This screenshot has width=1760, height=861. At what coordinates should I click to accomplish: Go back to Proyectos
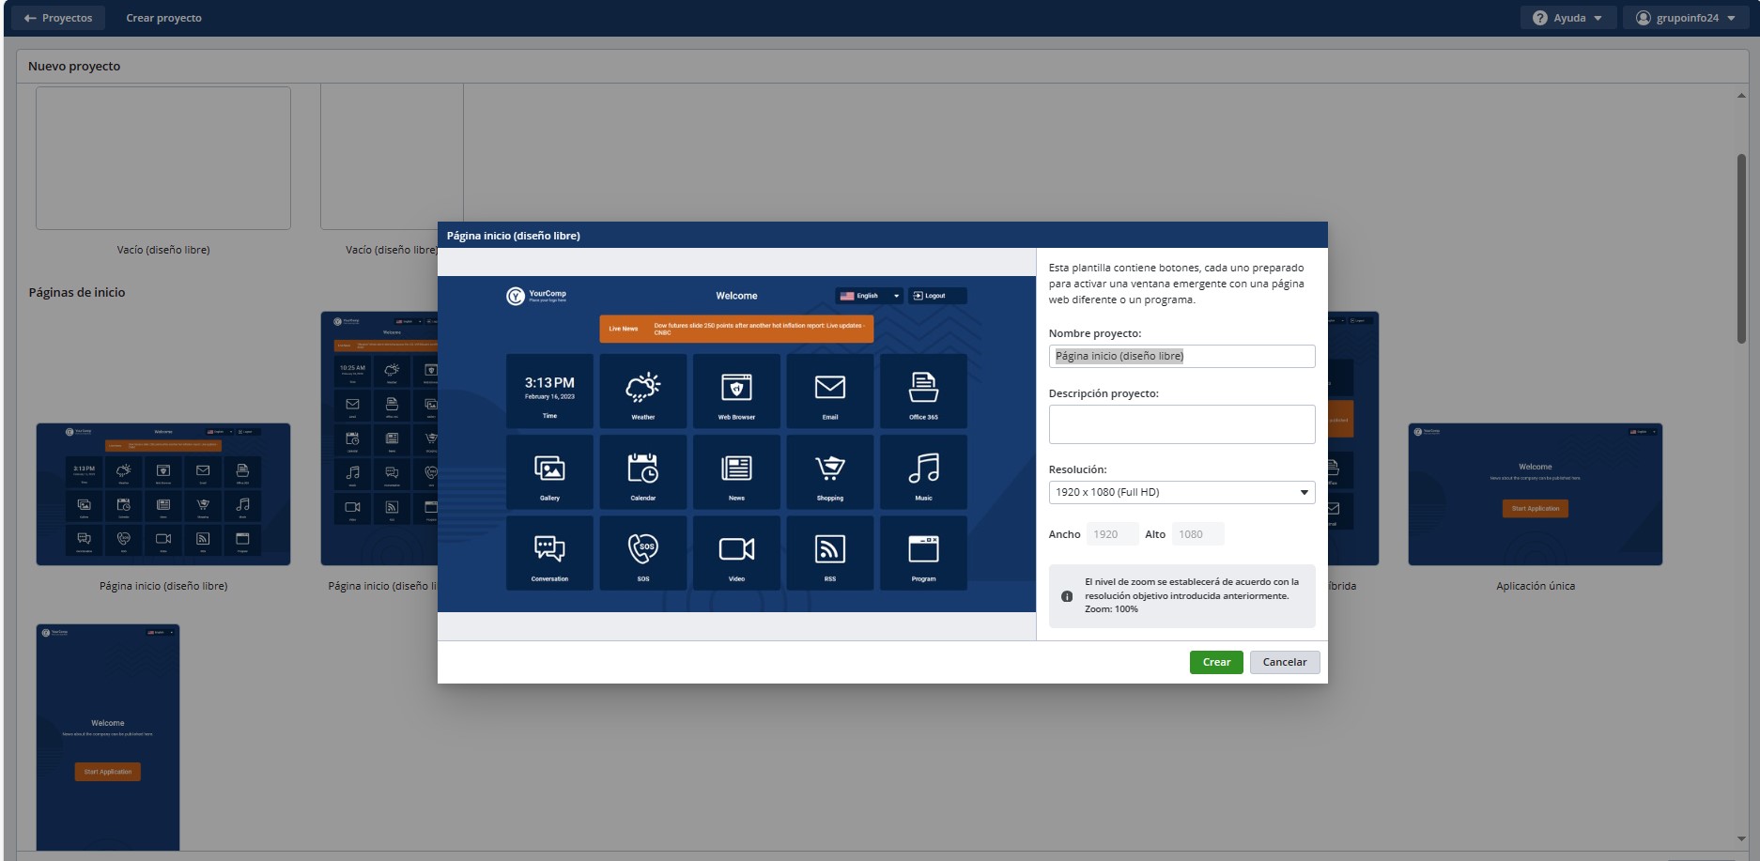[x=58, y=18]
